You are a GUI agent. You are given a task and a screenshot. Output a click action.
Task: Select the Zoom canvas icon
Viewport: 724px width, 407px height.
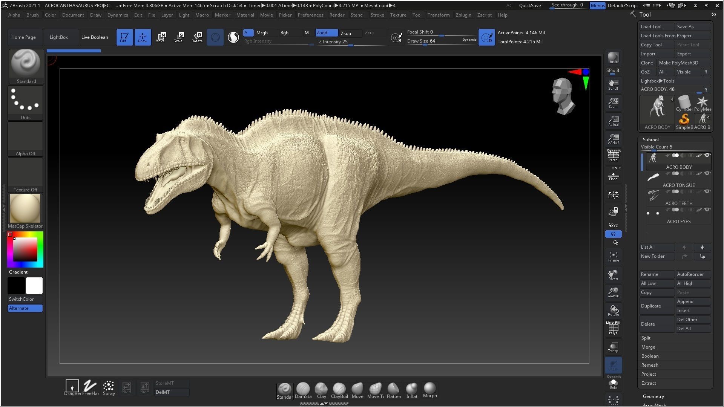pos(613,103)
